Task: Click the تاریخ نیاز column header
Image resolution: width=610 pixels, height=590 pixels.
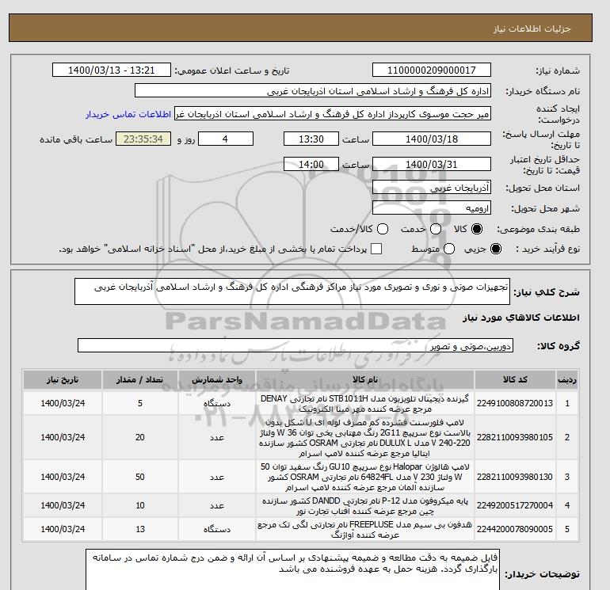Action: pyautogui.click(x=63, y=380)
